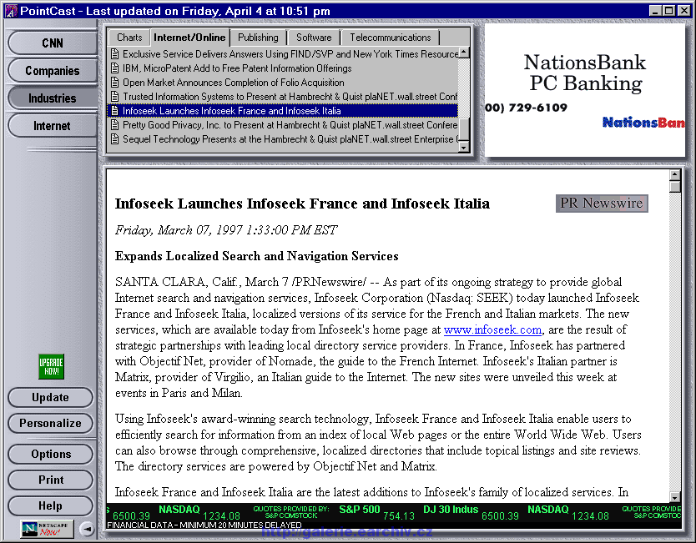The image size is (696, 543).
Task: Open the Netscape Now logo badge
Action: (47, 528)
